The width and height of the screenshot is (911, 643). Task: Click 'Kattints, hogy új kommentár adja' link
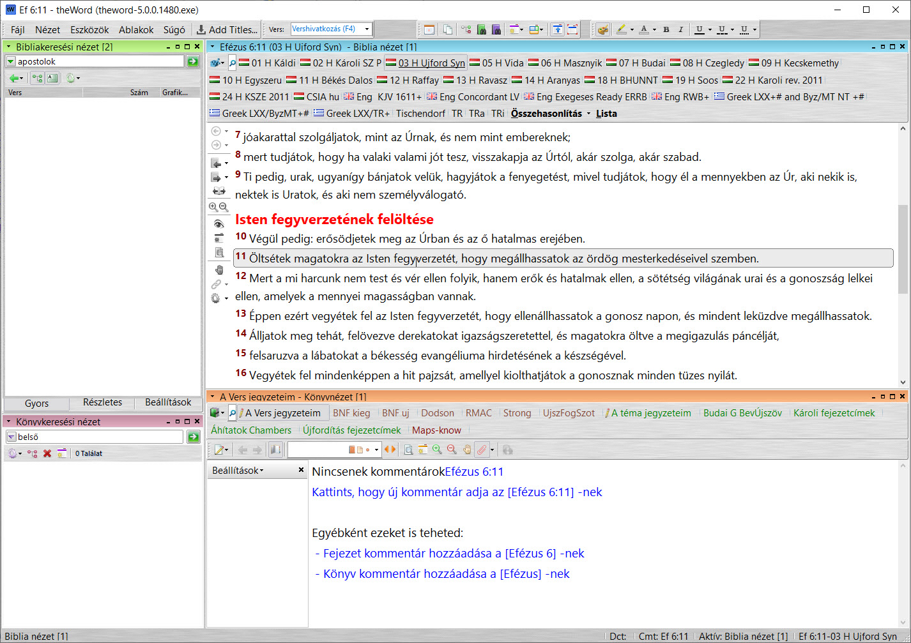pyautogui.click(x=457, y=492)
